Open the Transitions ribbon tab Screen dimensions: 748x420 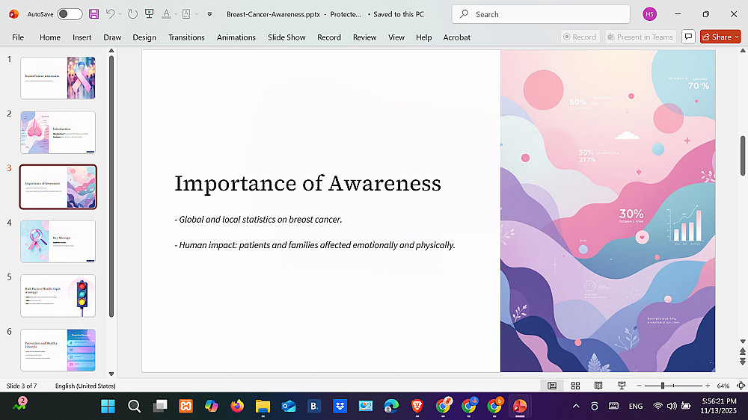point(186,37)
